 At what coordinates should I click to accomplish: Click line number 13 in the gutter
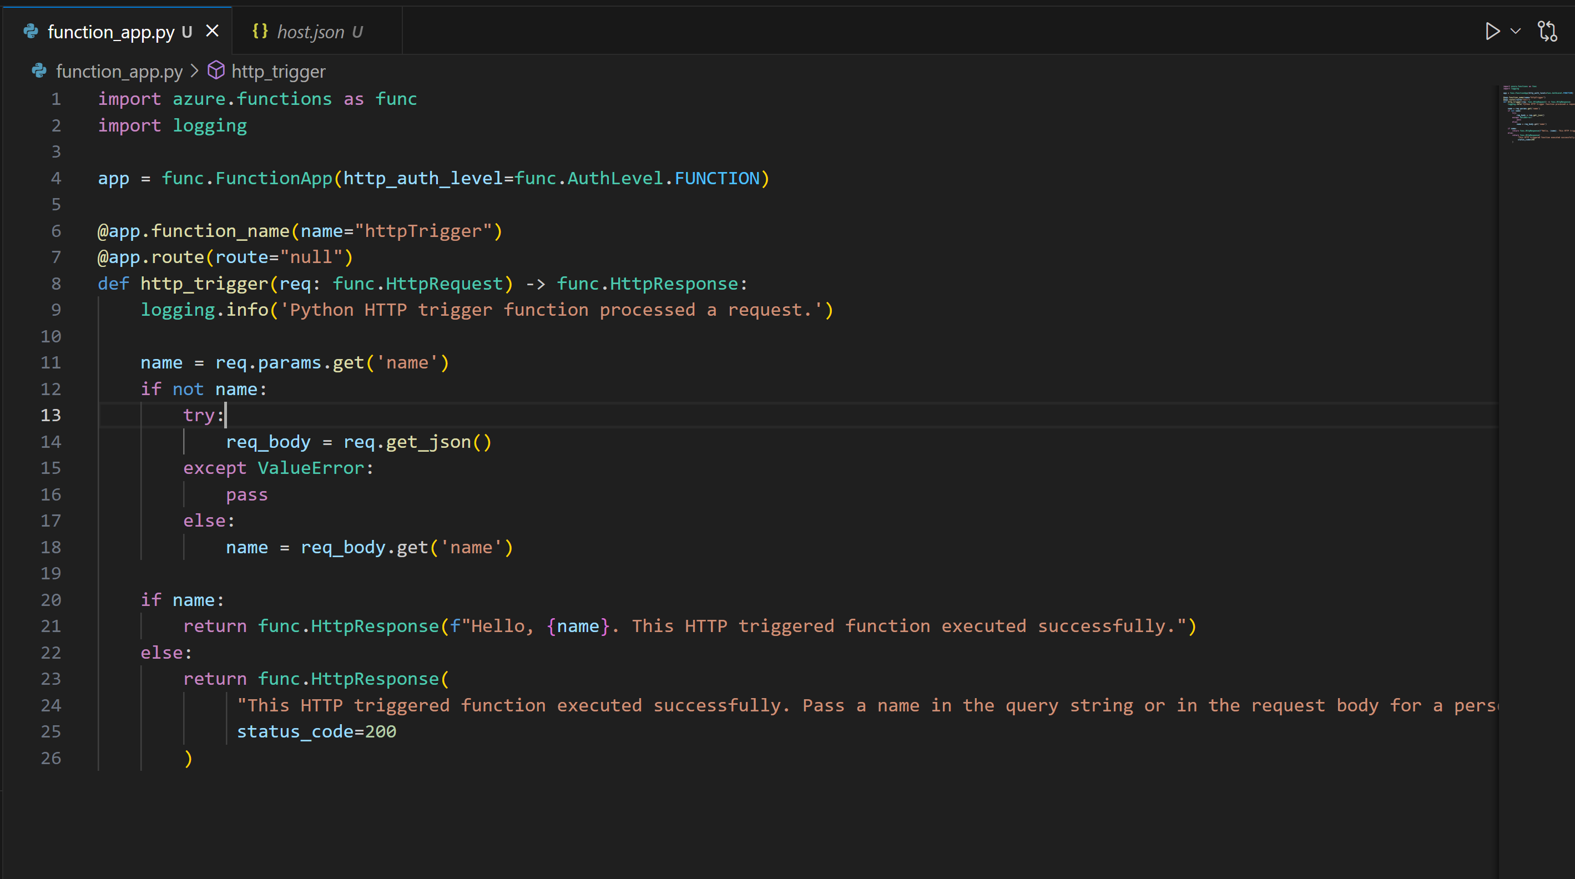point(51,416)
